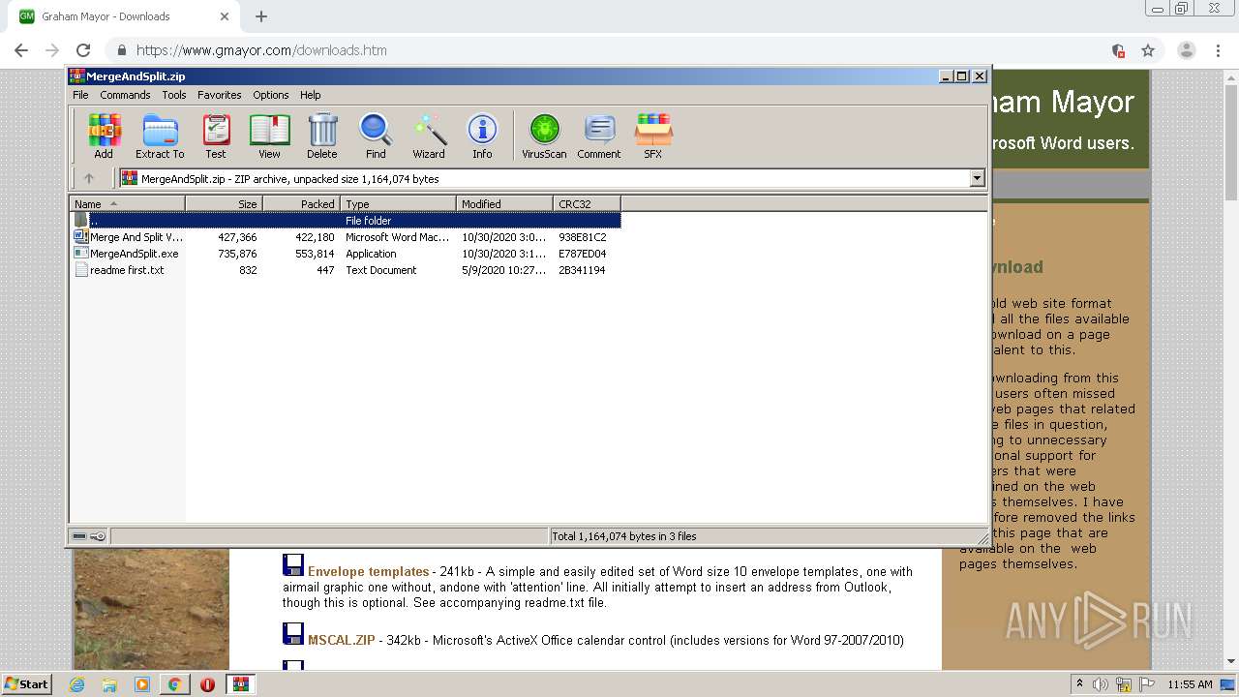
Task: Sort files by Name column header
Action: (x=127, y=203)
